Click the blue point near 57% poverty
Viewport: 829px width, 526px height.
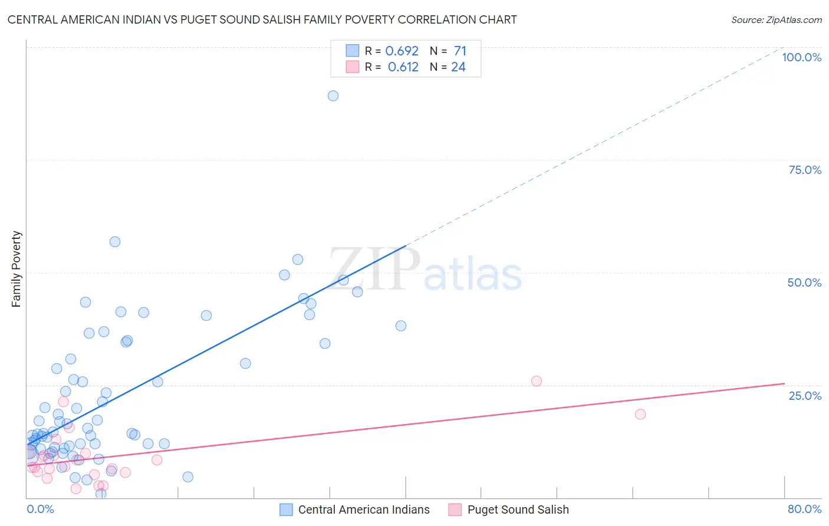point(115,242)
